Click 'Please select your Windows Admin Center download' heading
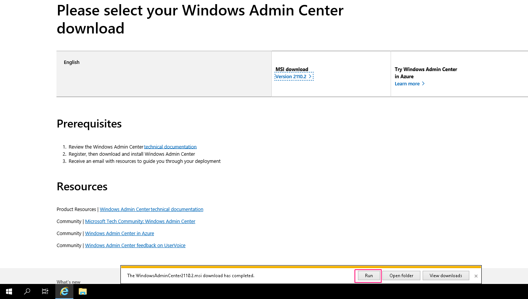 (x=200, y=19)
